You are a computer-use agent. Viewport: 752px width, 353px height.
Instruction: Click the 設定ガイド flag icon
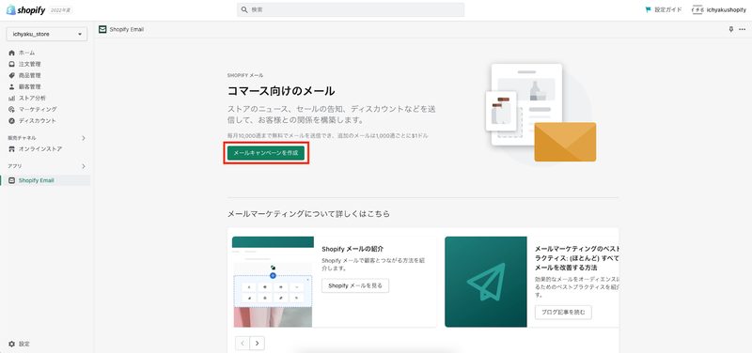[649, 9]
